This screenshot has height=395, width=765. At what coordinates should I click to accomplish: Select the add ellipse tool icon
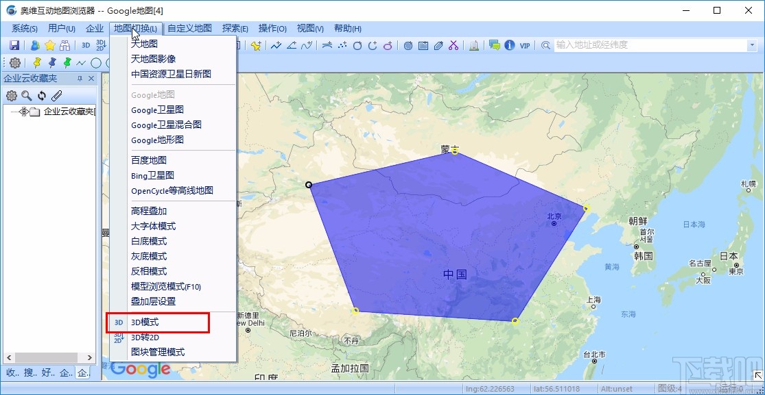(388, 45)
